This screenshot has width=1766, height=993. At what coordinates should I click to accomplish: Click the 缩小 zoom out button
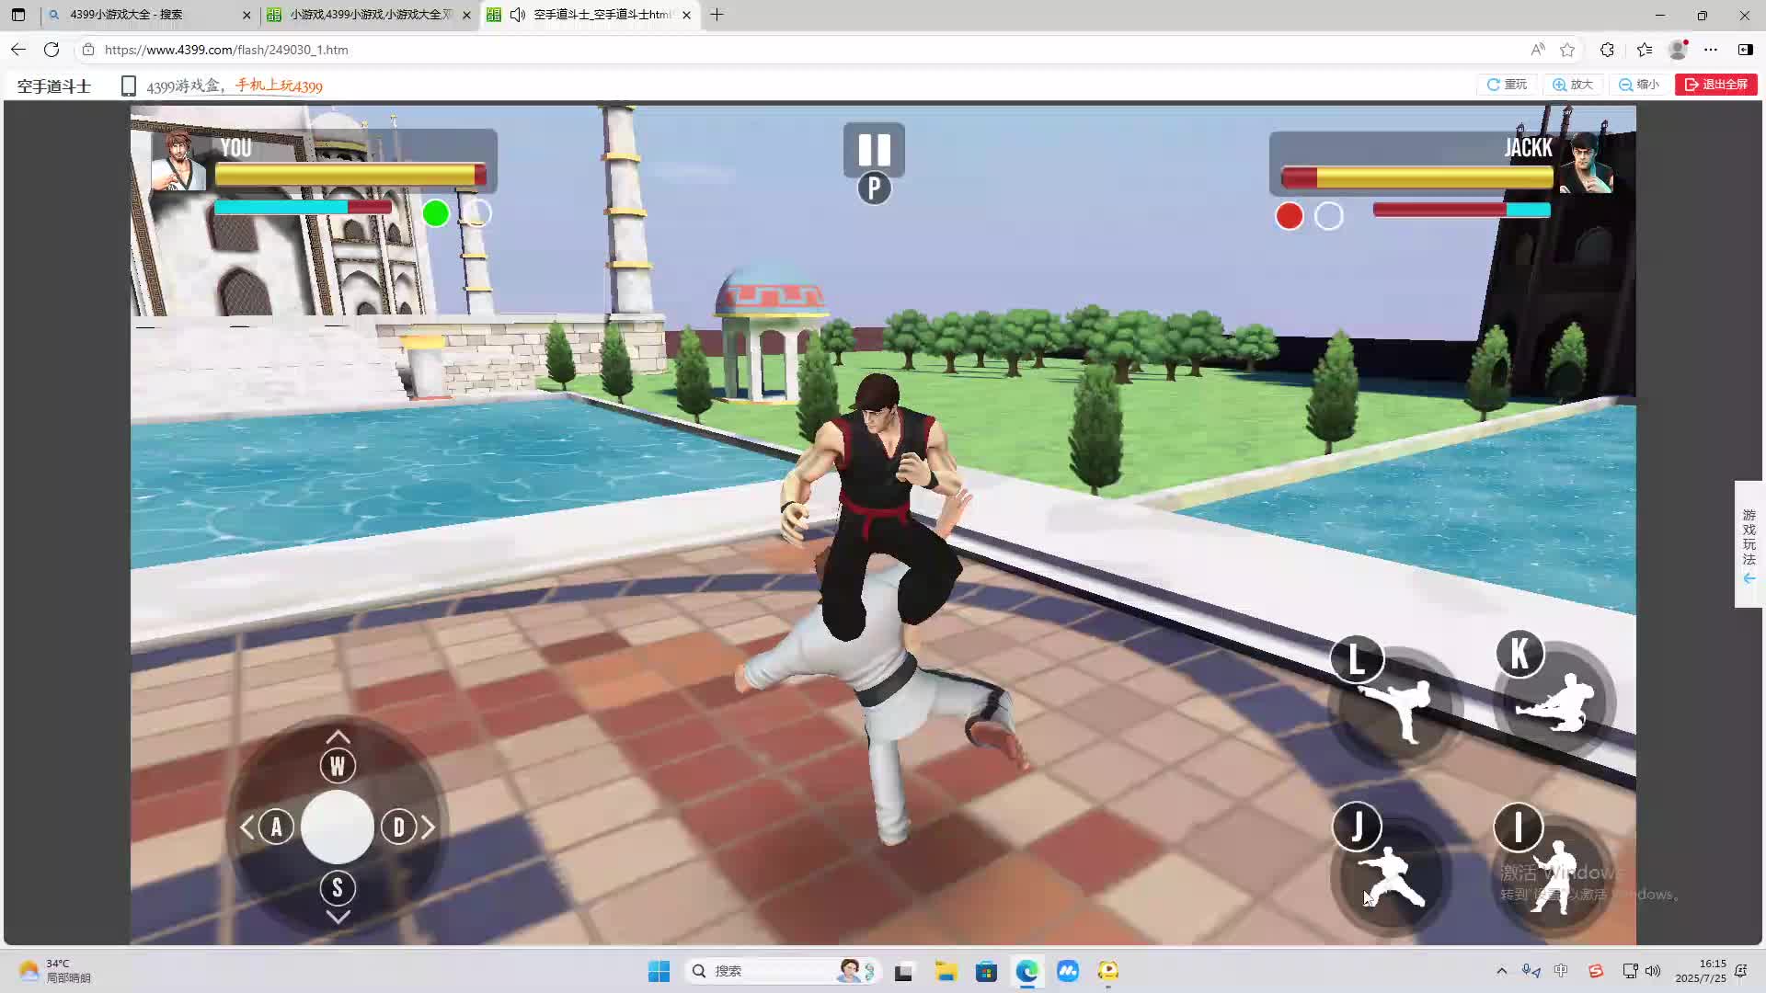[1639, 85]
